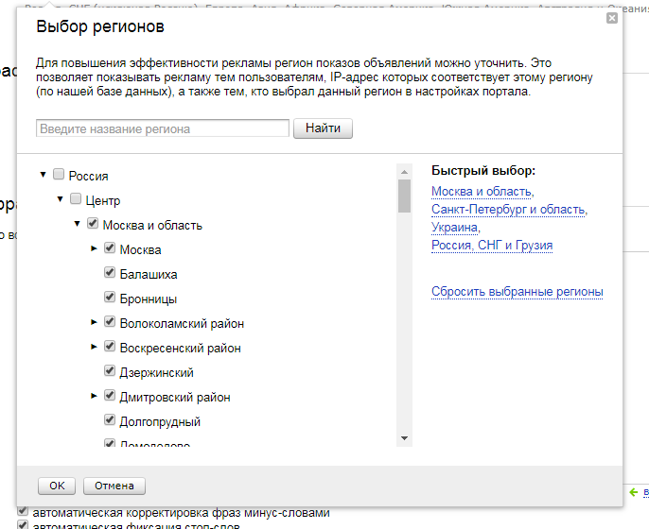Disable the Долгопрудный checkbox
The height and width of the screenshot is (529, 649).
click(x=110, y=420)
